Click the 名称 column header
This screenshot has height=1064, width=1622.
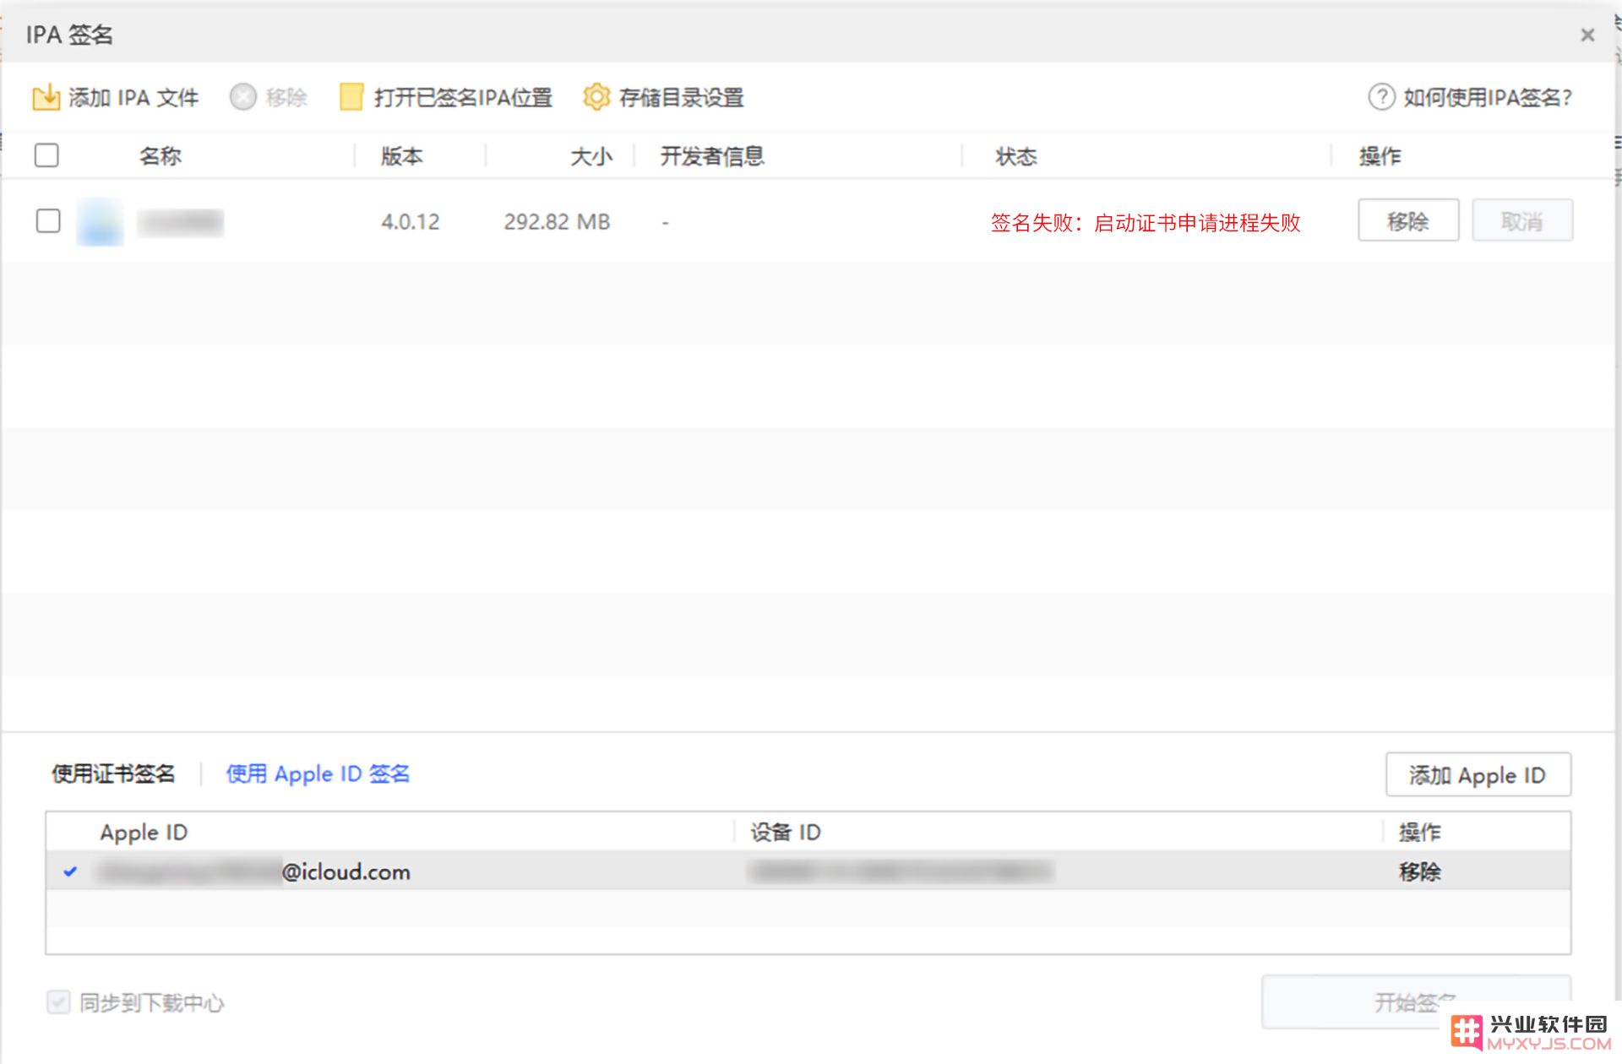point(160,156)
